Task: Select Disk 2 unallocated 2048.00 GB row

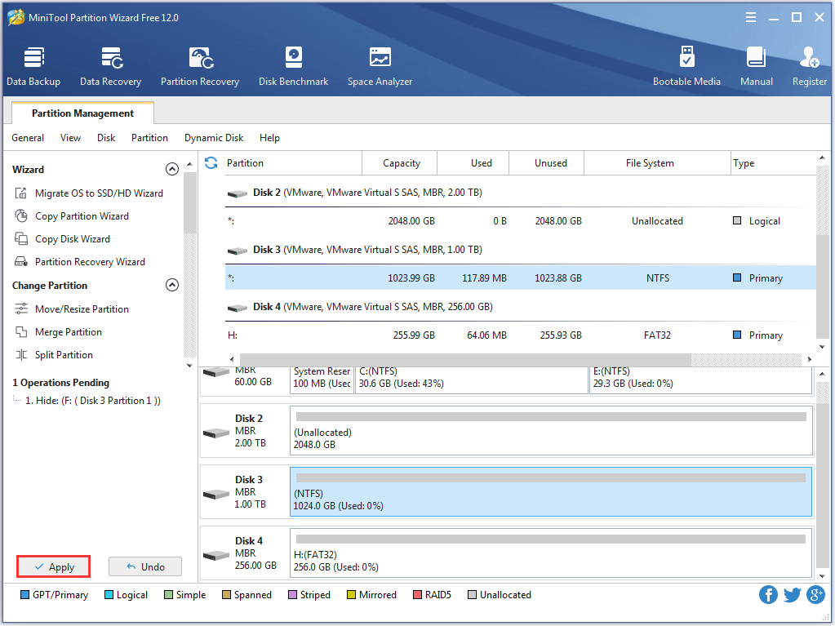Action: point(520,221)
